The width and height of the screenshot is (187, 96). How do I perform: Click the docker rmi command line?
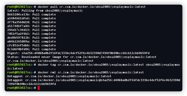75,72
